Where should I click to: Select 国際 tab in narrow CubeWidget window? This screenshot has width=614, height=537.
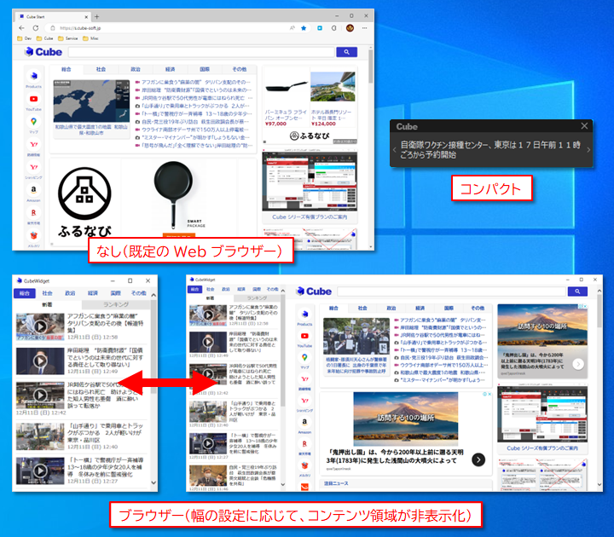tap(115, 293)
